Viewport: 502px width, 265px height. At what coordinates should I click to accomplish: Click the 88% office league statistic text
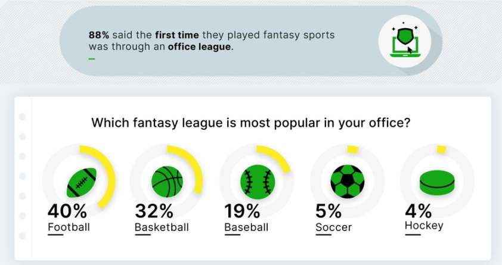tap(212, 40)
